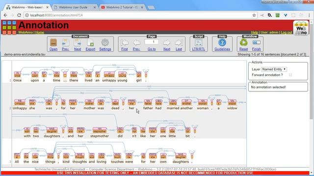Export the document with the Export icon

click(90, 43)
